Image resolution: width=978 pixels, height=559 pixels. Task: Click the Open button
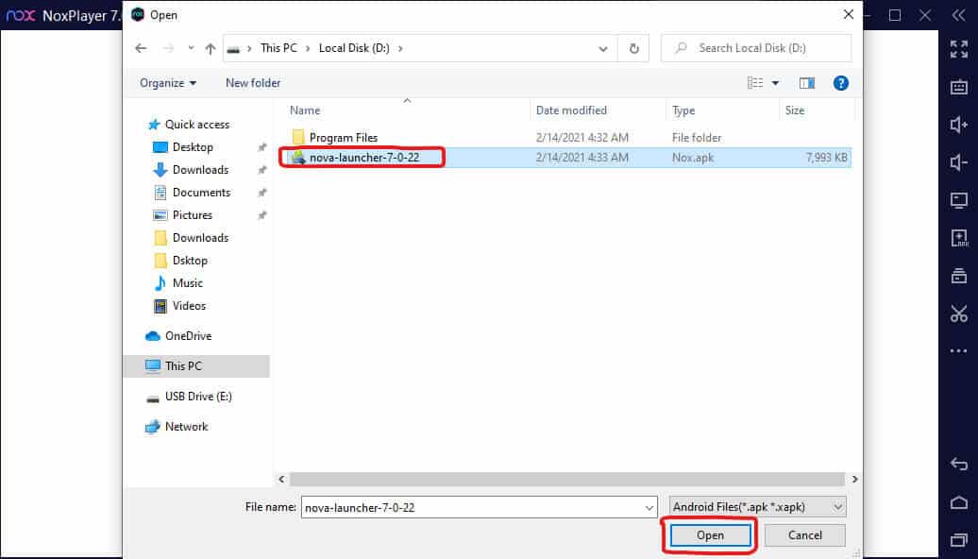711,535
